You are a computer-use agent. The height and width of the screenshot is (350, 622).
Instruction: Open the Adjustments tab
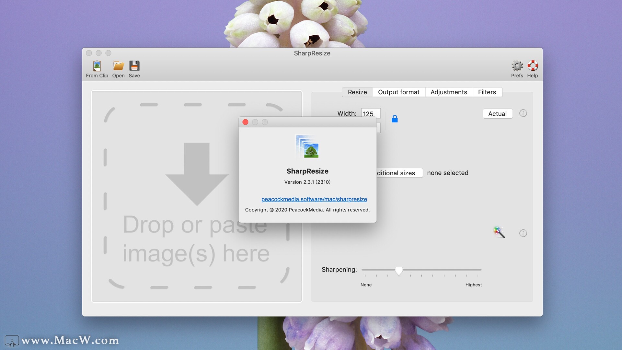click(x=449, y=92)
